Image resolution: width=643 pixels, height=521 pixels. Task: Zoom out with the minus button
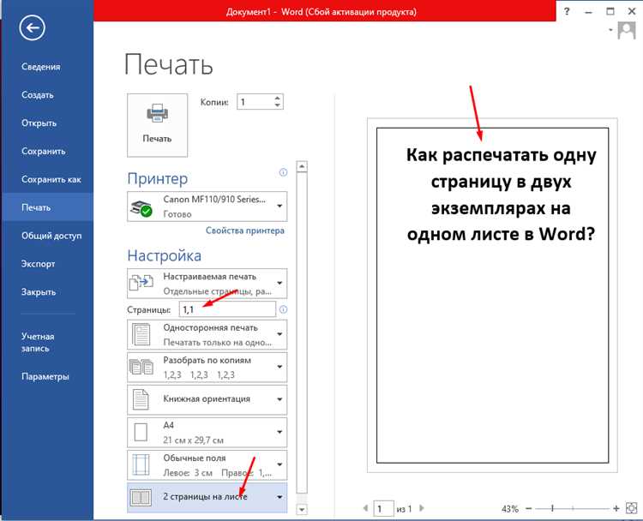click(x=529, y=509)
